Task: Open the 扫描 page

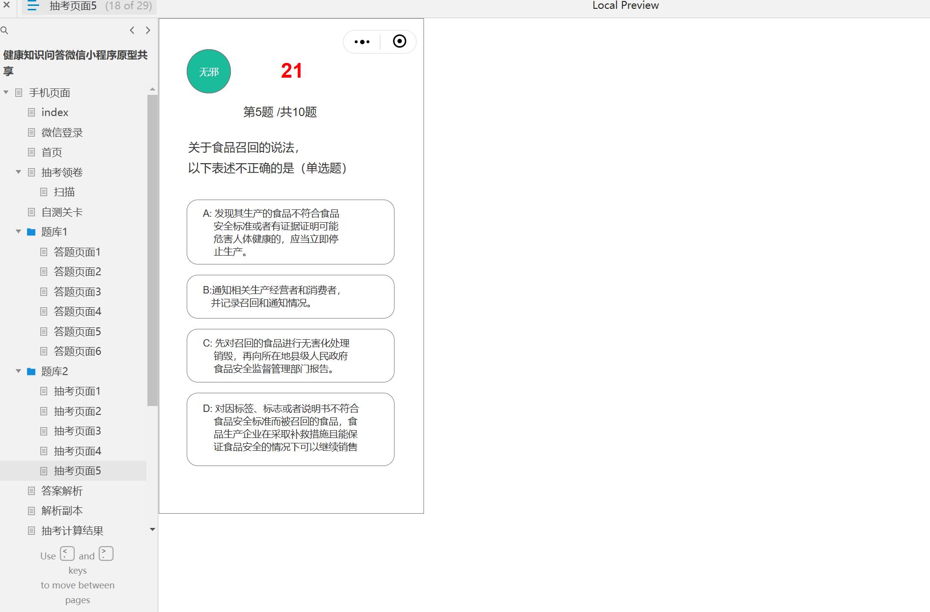Action: 64,192
